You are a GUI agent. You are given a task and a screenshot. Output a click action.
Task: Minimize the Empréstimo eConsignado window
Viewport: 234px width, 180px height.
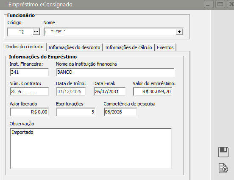click(x=208, y=4)
